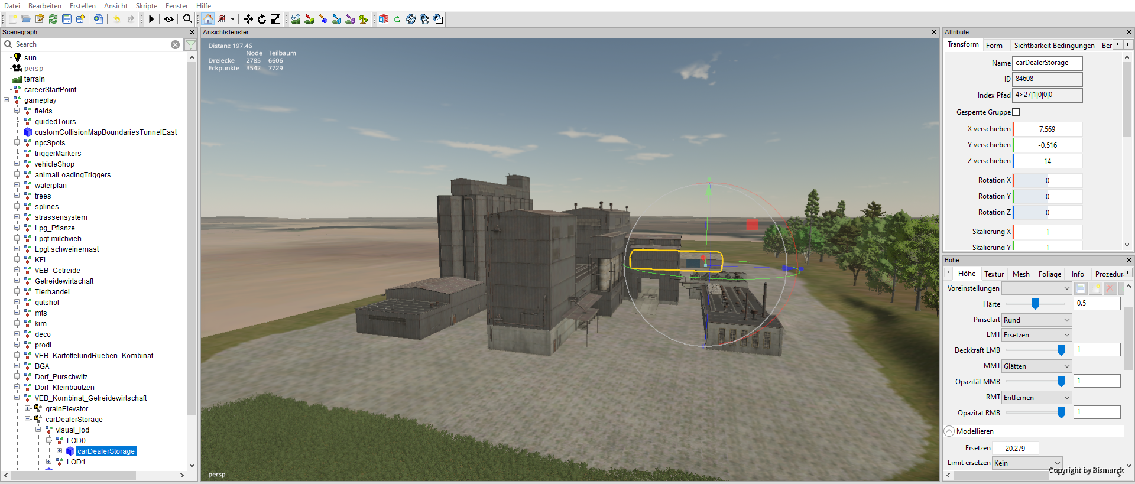This screenshot has width=1135, height=484.
Task: Click the green circular arrow toolbar icon
Action: point(397,19)
